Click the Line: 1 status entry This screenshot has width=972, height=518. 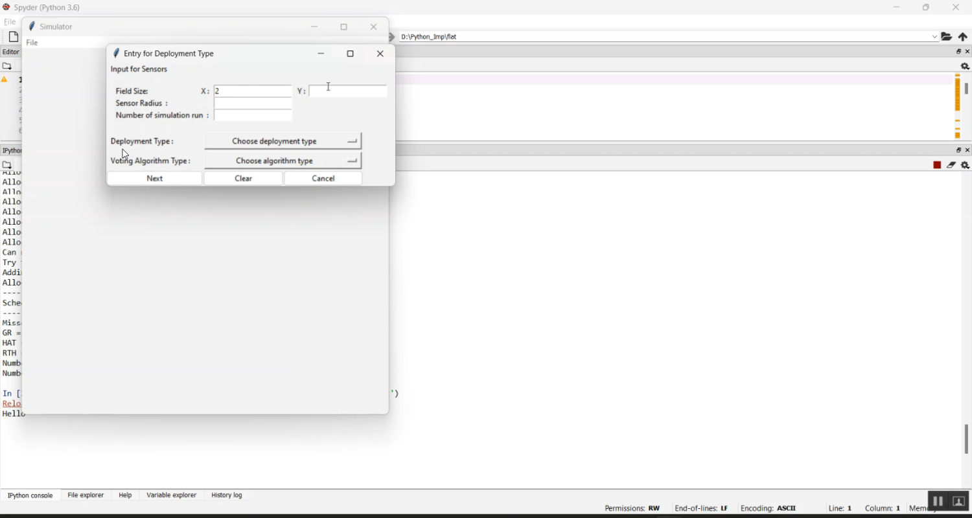840,509
